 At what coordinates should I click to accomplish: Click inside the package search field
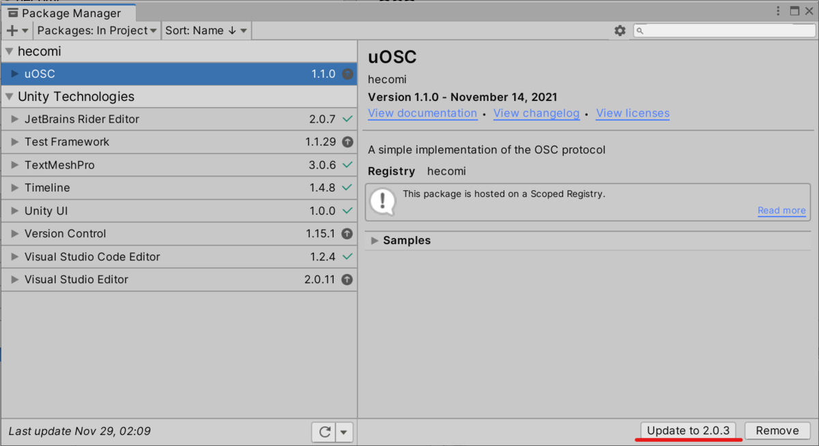717,30
